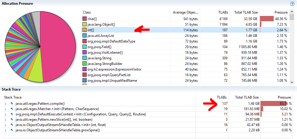This screenshot has width=297, height=139.
Task: Click the color swatch next to char[]
Action: tap(85, 19)
